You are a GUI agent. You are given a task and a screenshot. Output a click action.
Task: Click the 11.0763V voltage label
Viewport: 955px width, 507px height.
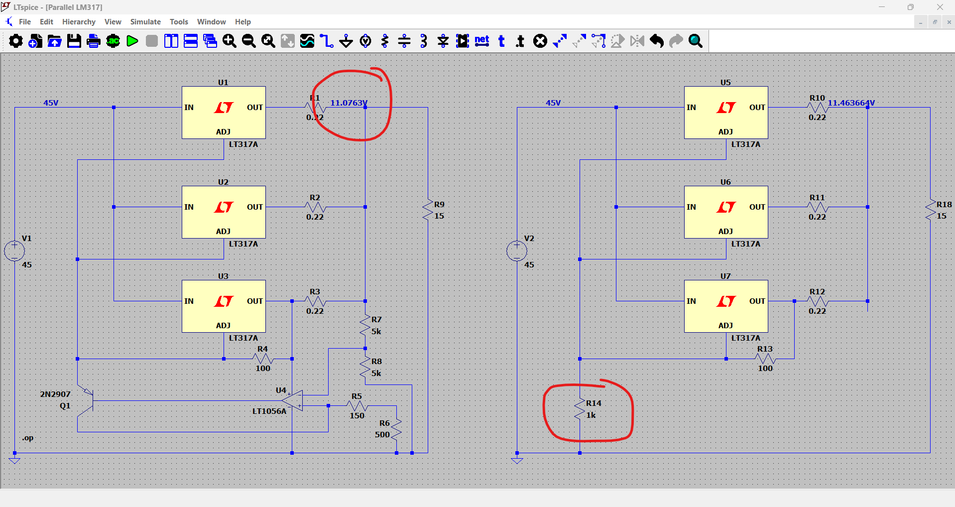click(x=349, y=103)
